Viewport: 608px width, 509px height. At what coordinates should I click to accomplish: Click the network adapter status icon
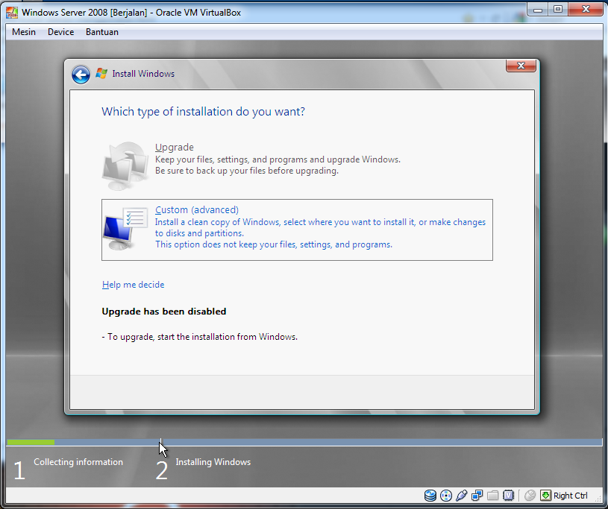tap(477, 496)
